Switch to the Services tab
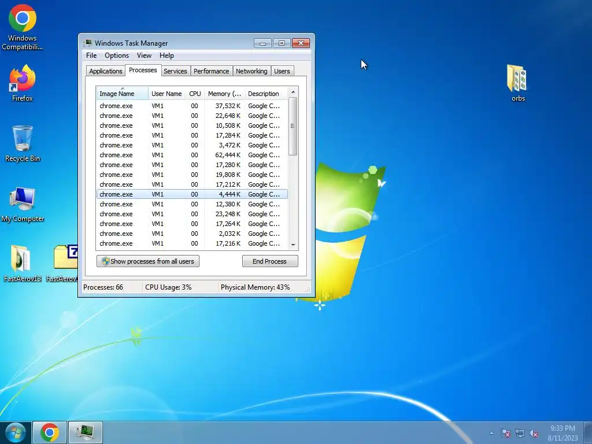This screenshot has width=592, height=444. point(175,71)
